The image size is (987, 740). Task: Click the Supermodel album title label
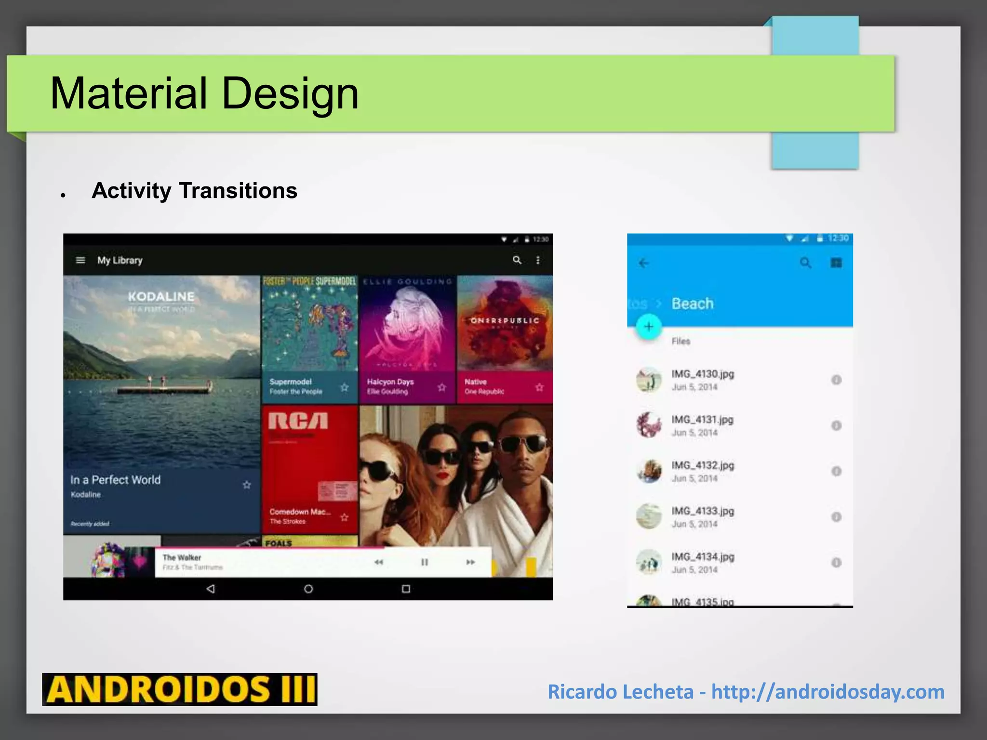point(291,382)
